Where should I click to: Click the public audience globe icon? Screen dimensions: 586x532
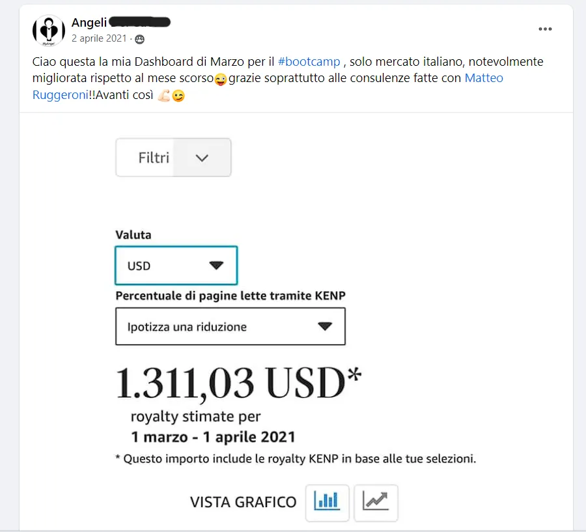tap(139, 39)
